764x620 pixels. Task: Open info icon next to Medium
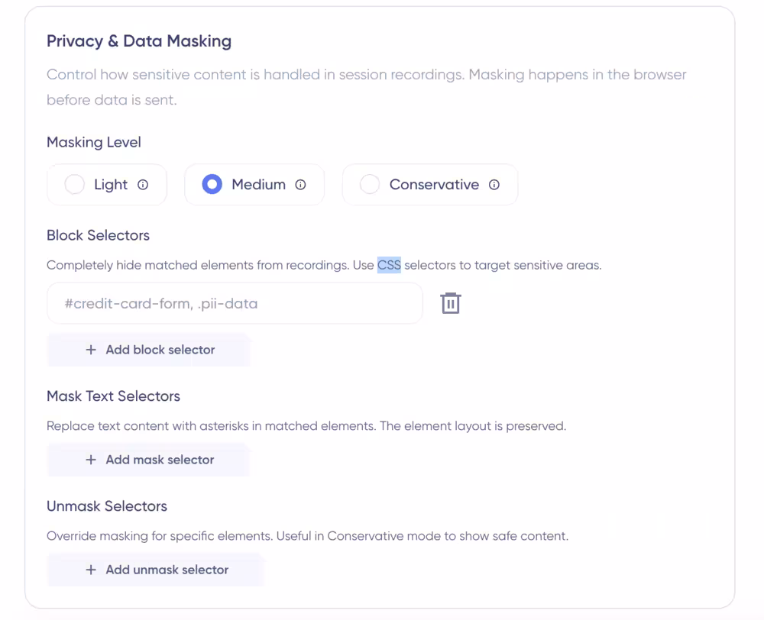click(x=300, y=185)
